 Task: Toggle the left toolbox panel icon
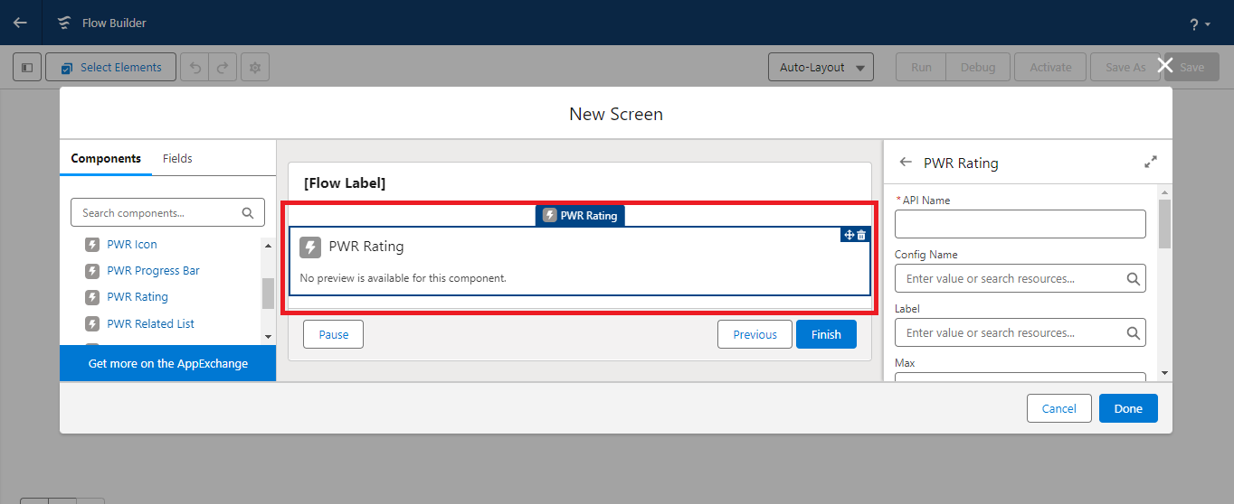coord(27,67)
